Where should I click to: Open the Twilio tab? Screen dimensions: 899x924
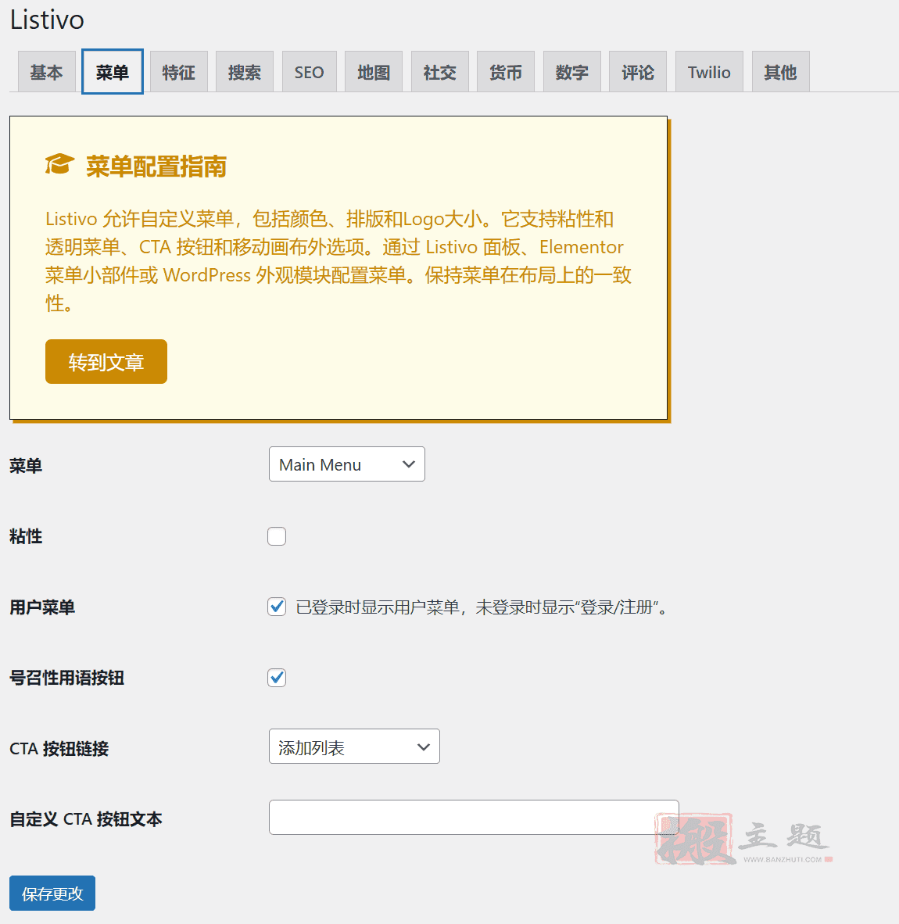click(x=709, y=72)
